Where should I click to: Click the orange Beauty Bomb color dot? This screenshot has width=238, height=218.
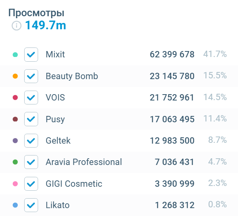pos(15,76)
